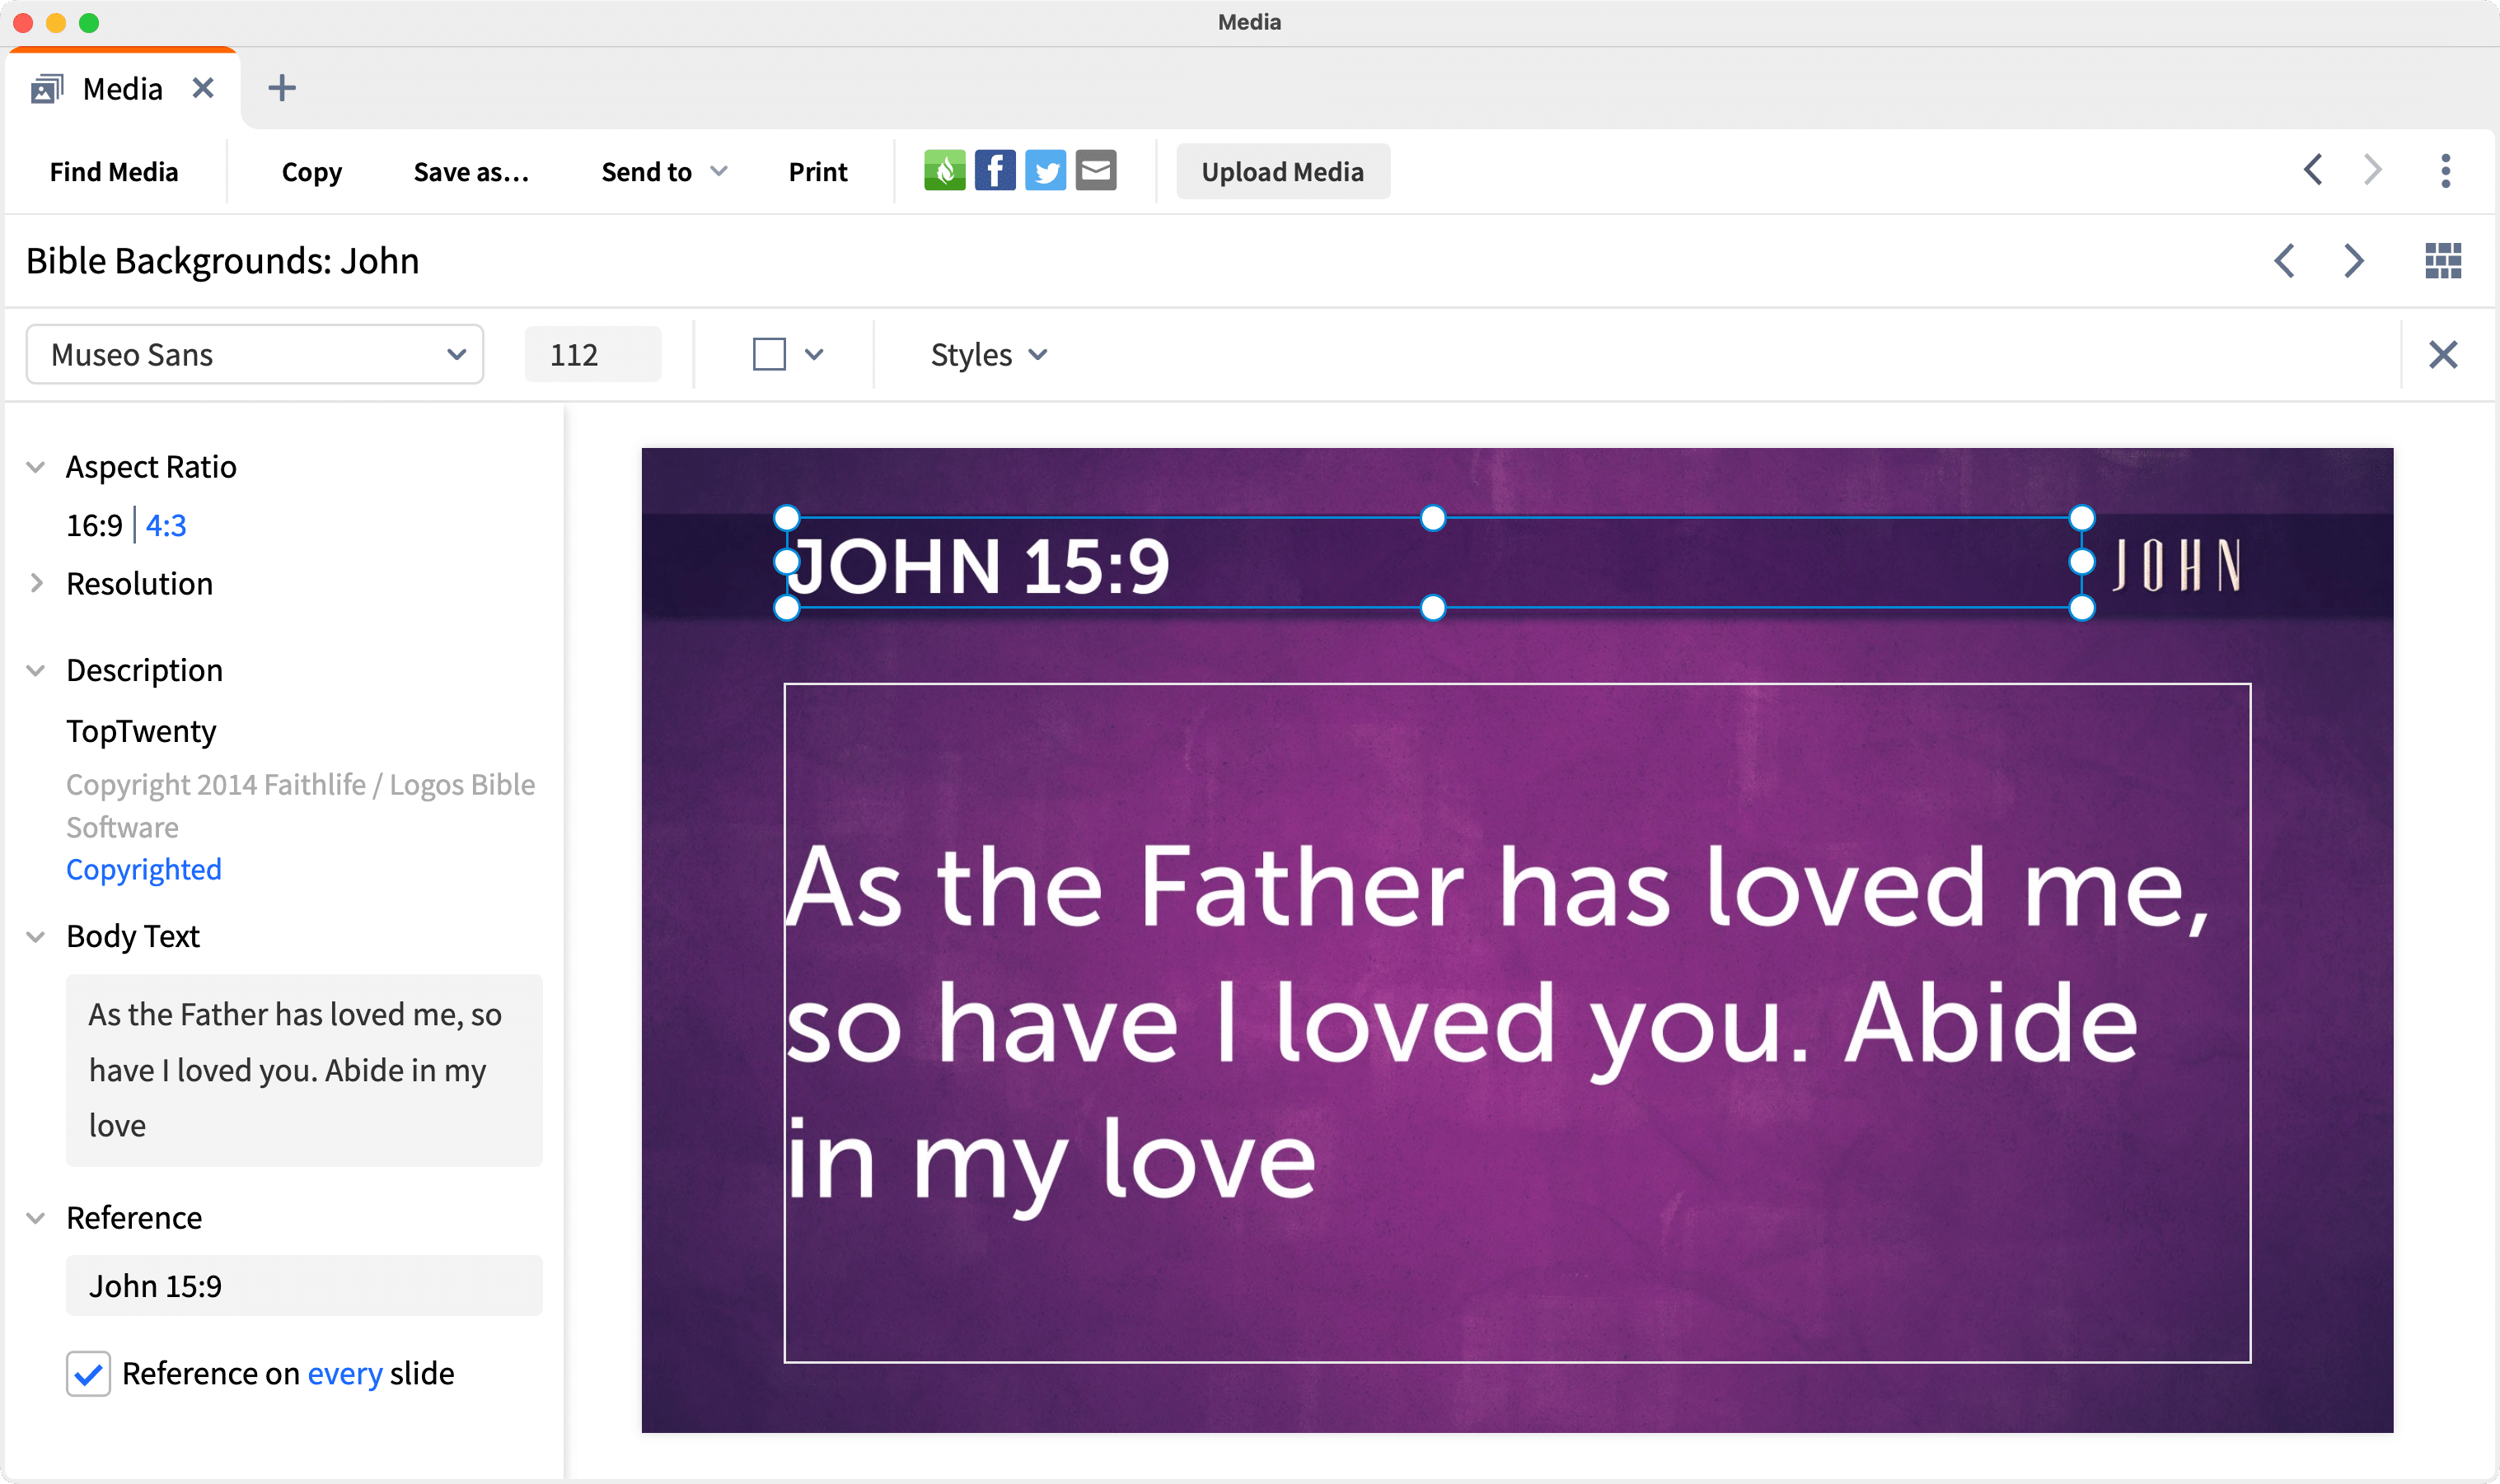This screenshot has width=2500, height=1484.
Task: Click the Media tab panel icon
Action: pyautogui.click(x=47, y=89)
